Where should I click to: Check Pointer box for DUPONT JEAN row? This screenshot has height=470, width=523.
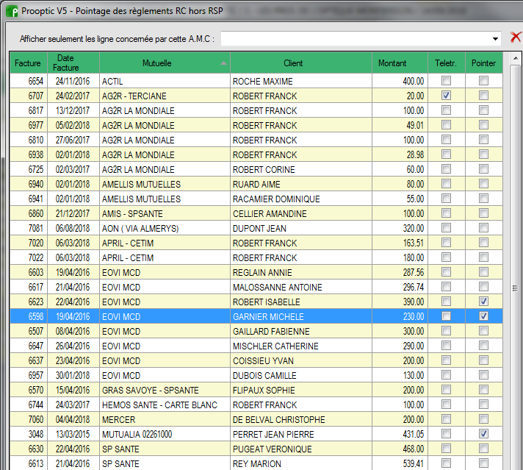pos(483,228)
